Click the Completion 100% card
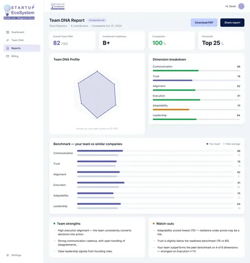Screen dimensions: 250x263 172,41
